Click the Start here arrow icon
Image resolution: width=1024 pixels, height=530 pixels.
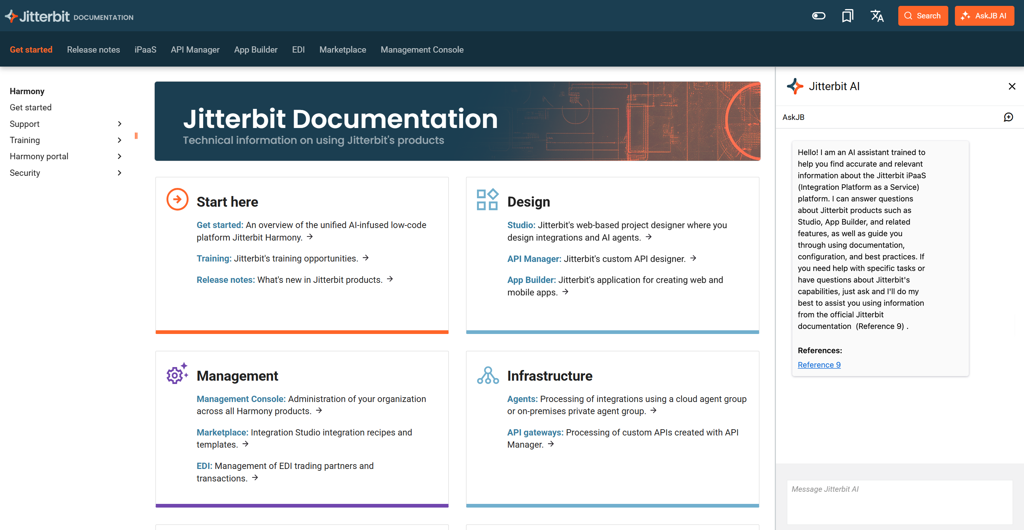tap(177, 199)
